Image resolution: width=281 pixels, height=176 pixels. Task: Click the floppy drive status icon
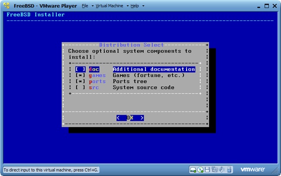tap(207, 169)
